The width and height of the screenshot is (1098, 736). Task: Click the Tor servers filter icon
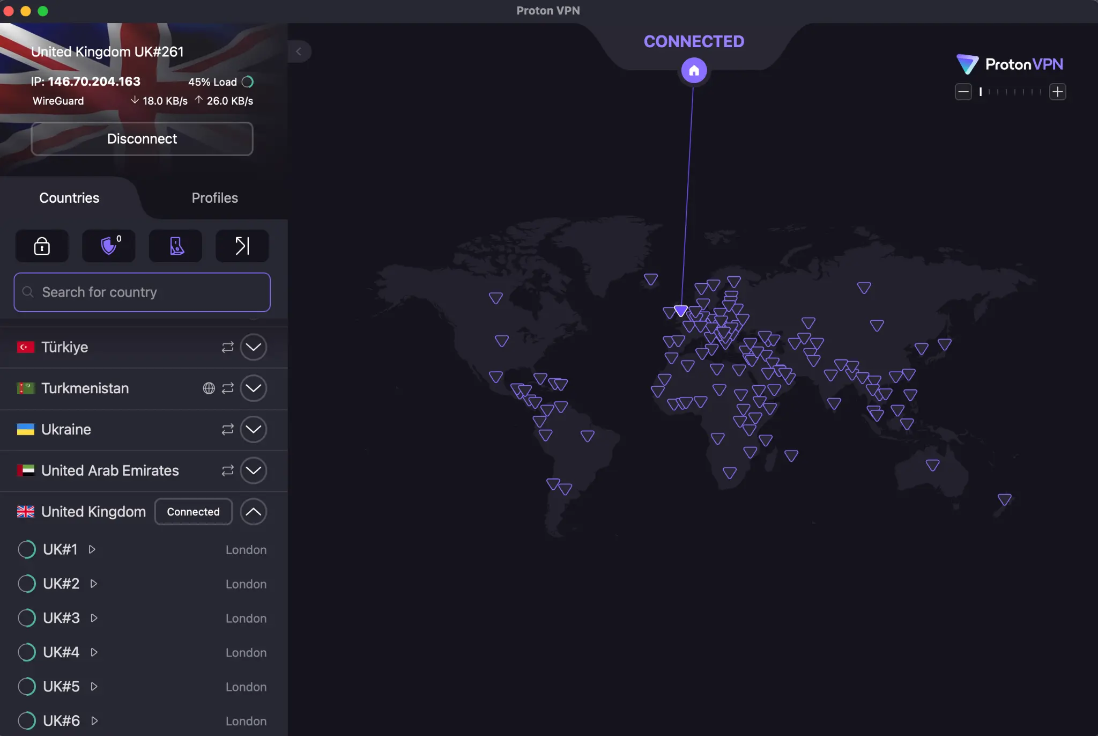tap(175, 246)
